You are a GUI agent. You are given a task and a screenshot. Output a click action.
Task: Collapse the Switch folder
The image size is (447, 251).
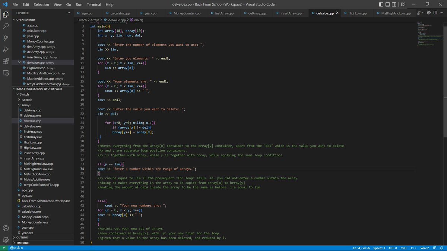[18, 94]
